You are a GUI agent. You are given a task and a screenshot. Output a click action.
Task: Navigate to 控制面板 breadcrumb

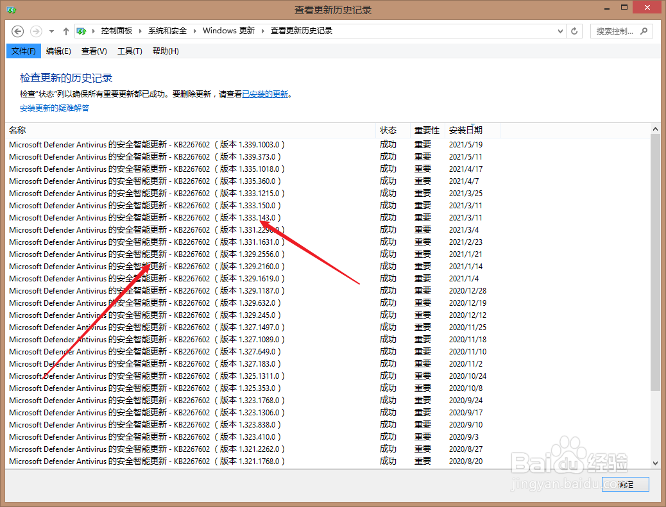click(x=117, y=31)
